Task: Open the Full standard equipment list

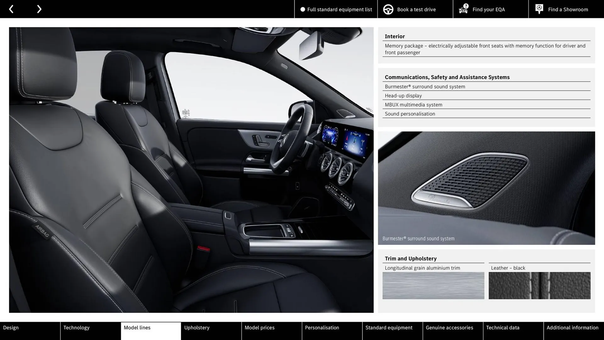Action: (339, 9)
